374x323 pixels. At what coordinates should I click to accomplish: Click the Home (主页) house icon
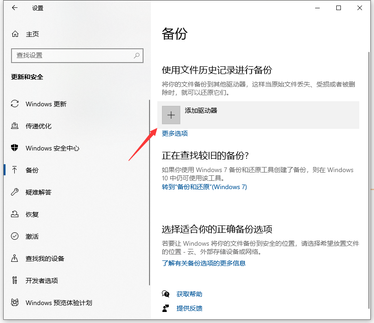[15, 34]
